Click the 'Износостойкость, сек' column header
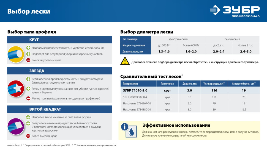The height and width of the screenshot is (150, 267). point(244,84)
